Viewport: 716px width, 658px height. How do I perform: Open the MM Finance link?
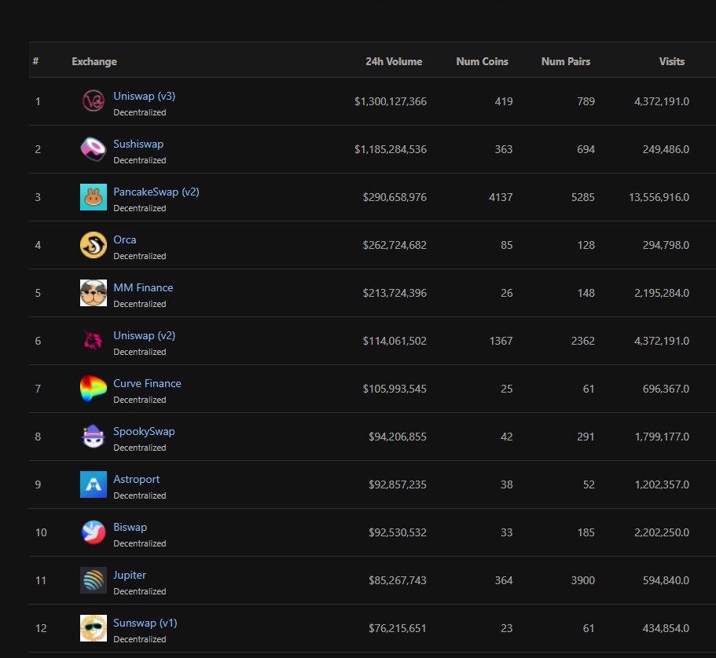143,287
